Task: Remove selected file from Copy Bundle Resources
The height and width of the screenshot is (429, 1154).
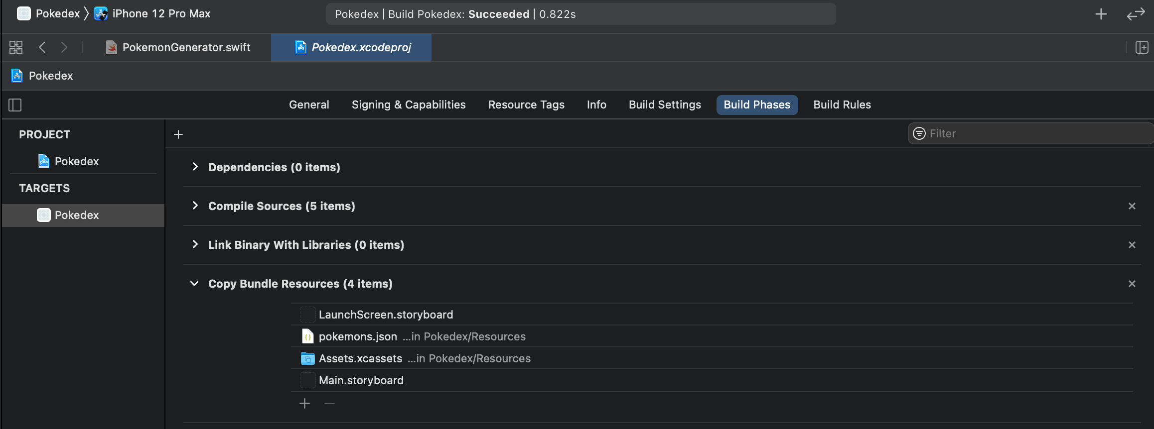Action: (329, 404)
